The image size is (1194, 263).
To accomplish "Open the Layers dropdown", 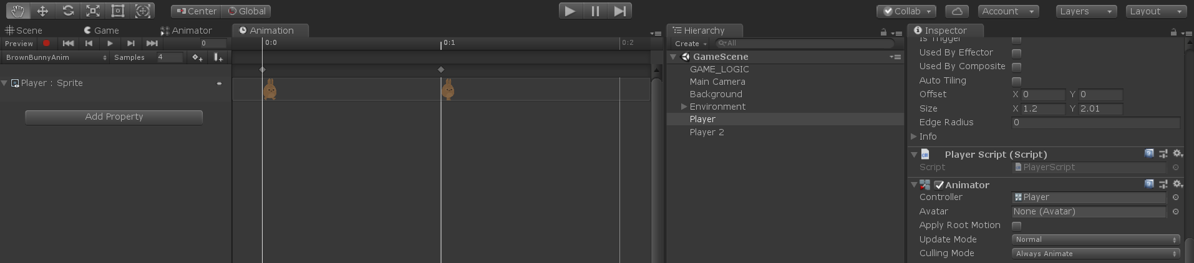I will click(1086, 11).
